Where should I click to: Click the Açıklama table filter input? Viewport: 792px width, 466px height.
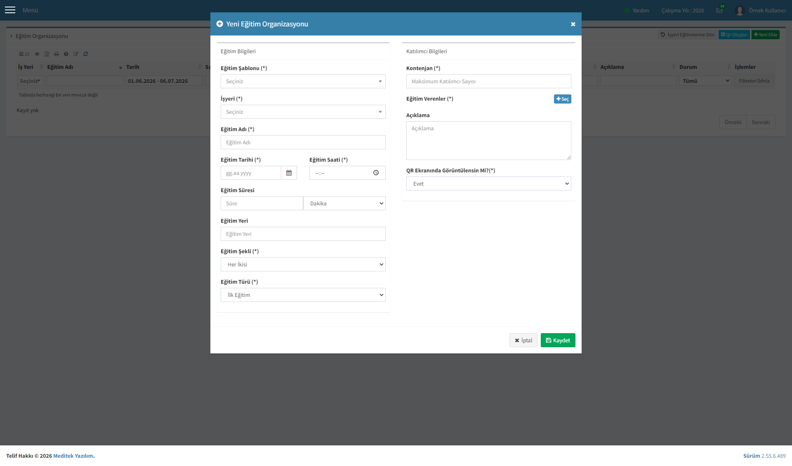point(638,81)
